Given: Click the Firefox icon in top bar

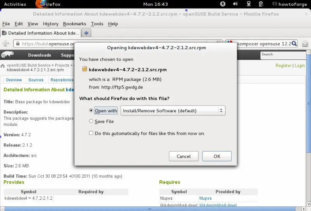Looking at the screenshot, I should pyautogui.click(x=40, y=4).
